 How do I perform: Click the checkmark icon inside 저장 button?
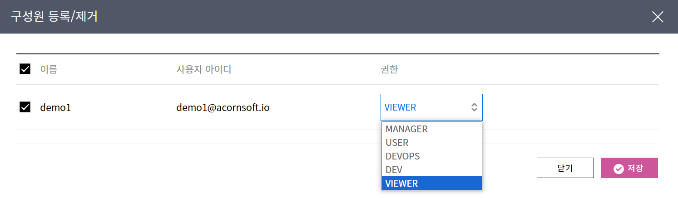[618, 169]
